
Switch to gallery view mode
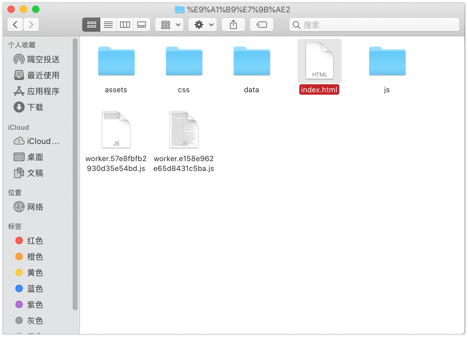[142, 25]
